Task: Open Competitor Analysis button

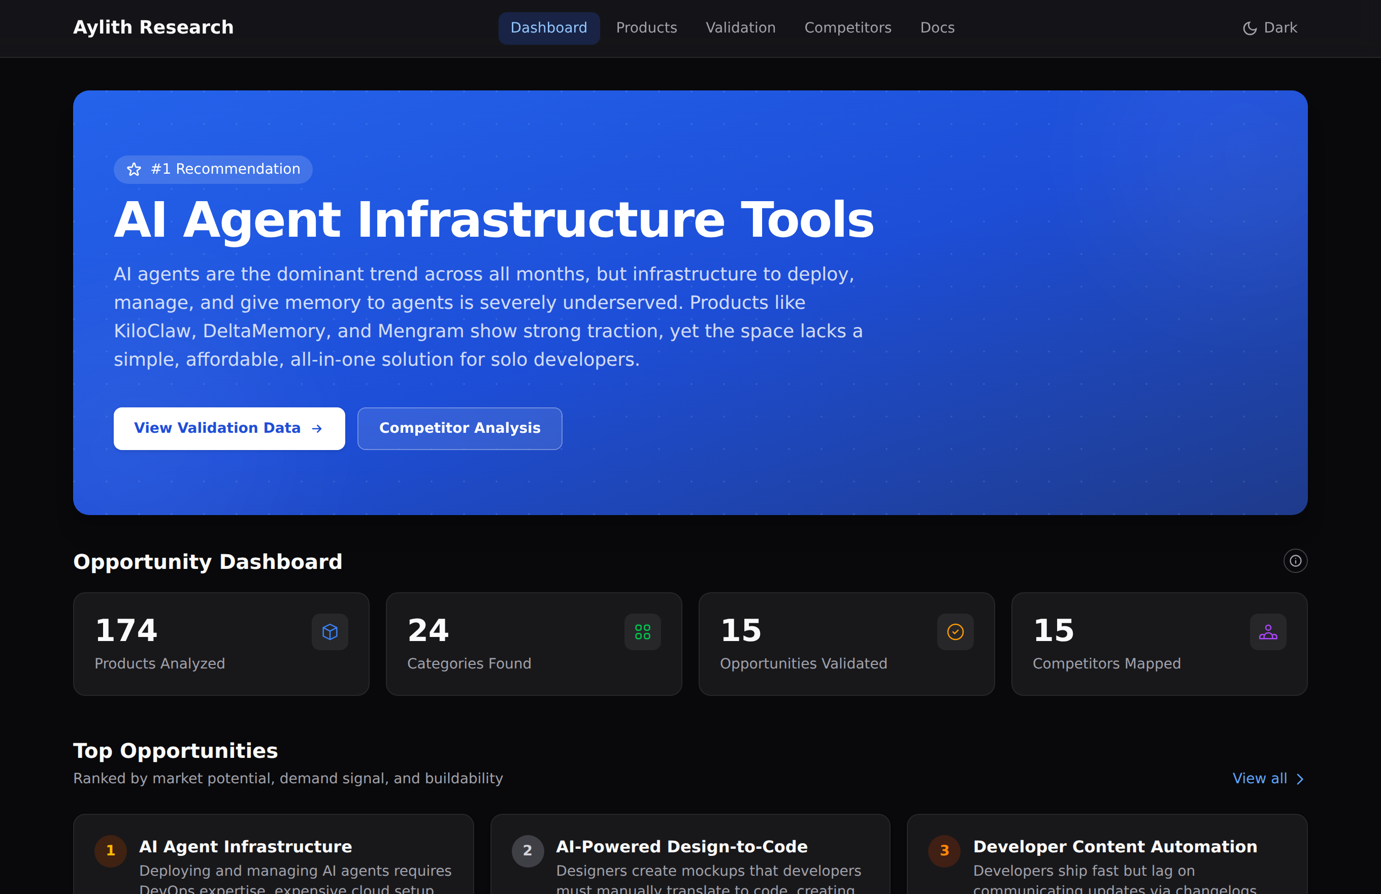Action: 459,428
